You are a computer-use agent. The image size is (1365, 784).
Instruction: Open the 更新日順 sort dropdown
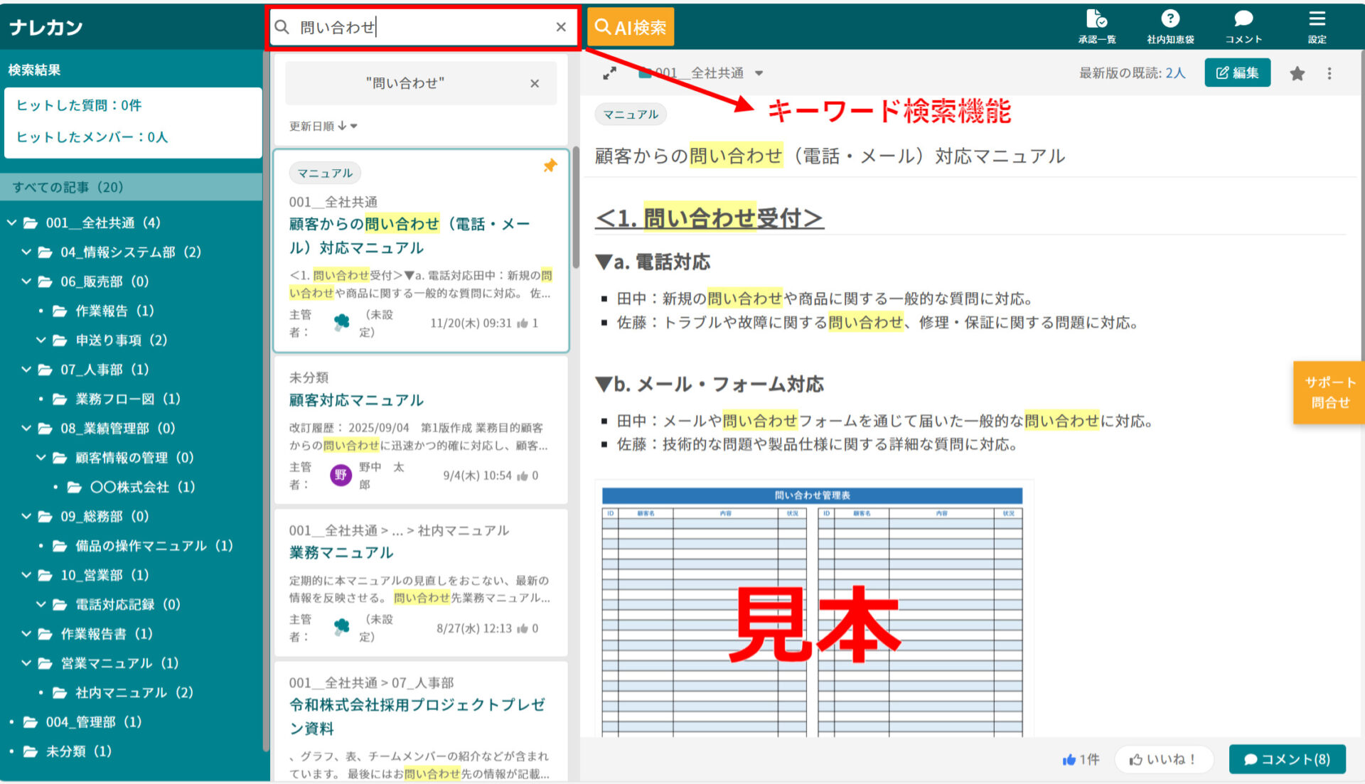322,126
